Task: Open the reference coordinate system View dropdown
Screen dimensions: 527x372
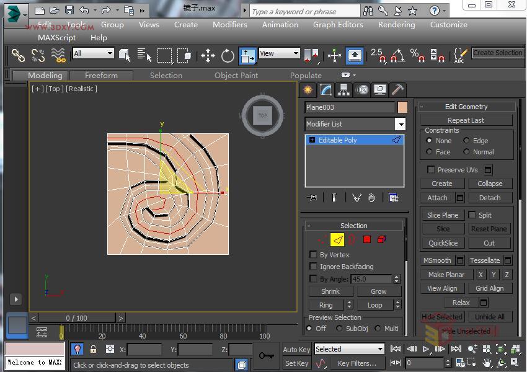Action: coord(295,53)
